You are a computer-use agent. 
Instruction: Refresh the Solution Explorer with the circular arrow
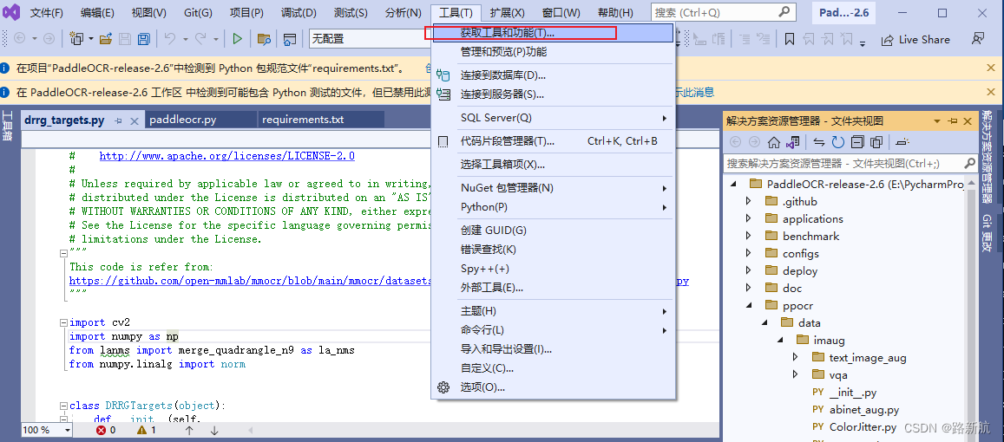[838, 142]
